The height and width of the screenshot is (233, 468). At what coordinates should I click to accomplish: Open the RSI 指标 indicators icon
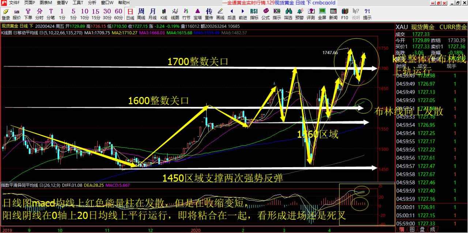[x=254, y=14]
